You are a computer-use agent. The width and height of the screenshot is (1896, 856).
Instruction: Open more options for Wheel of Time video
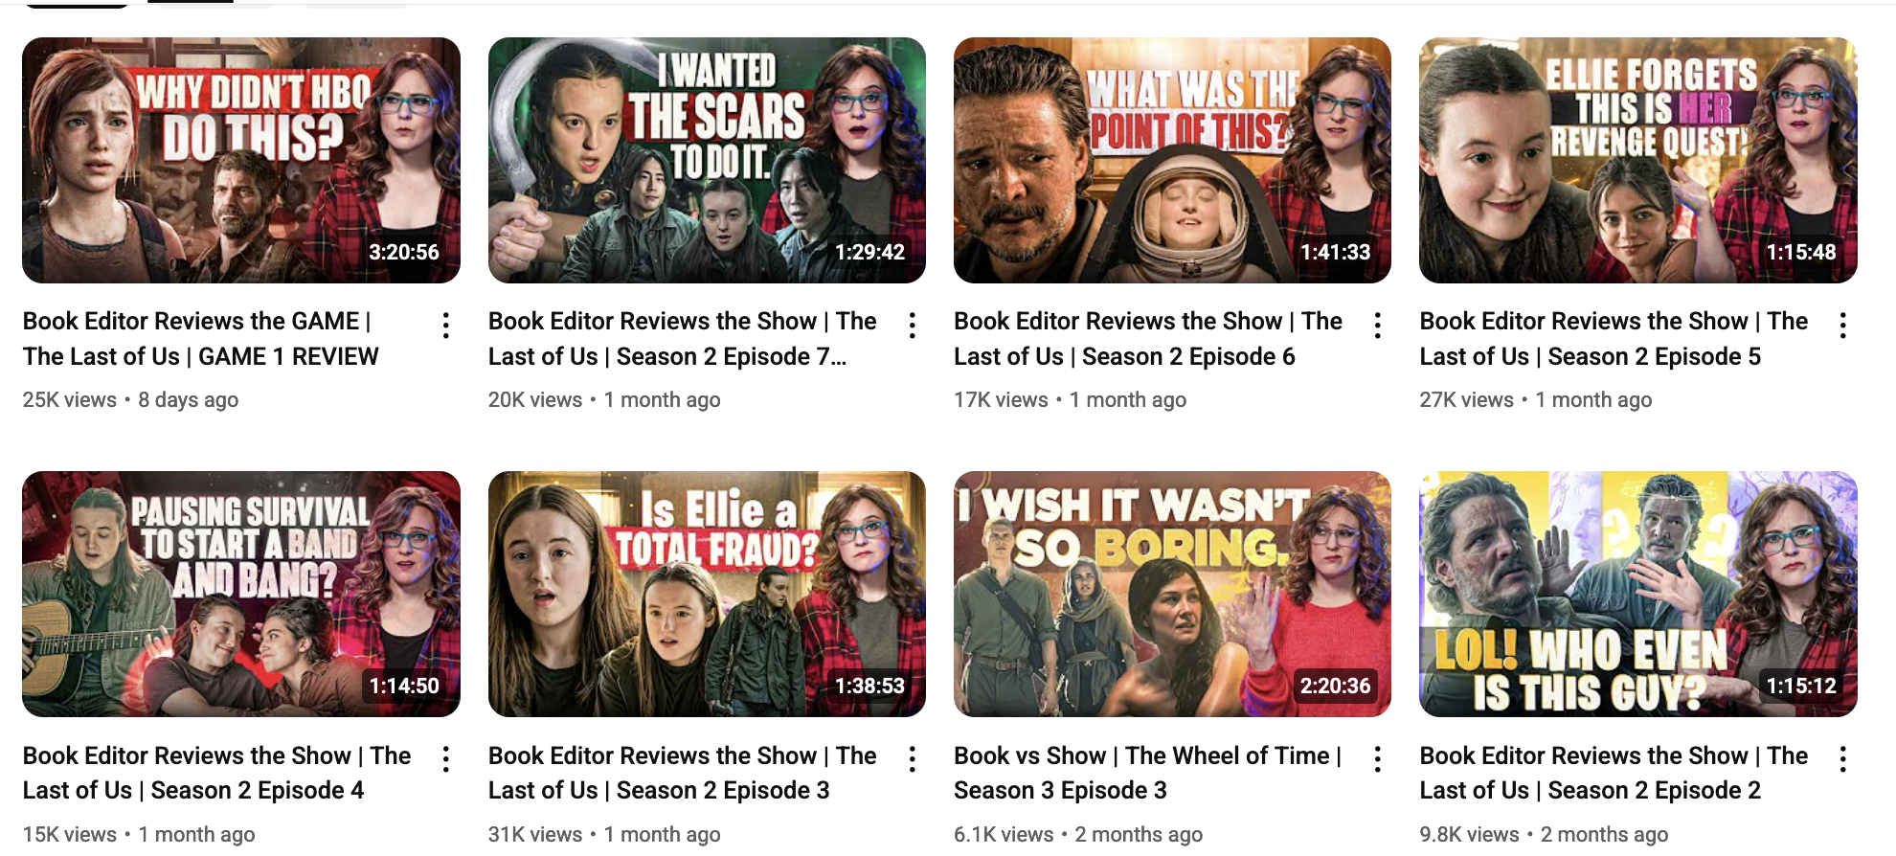pos(1378,760)
